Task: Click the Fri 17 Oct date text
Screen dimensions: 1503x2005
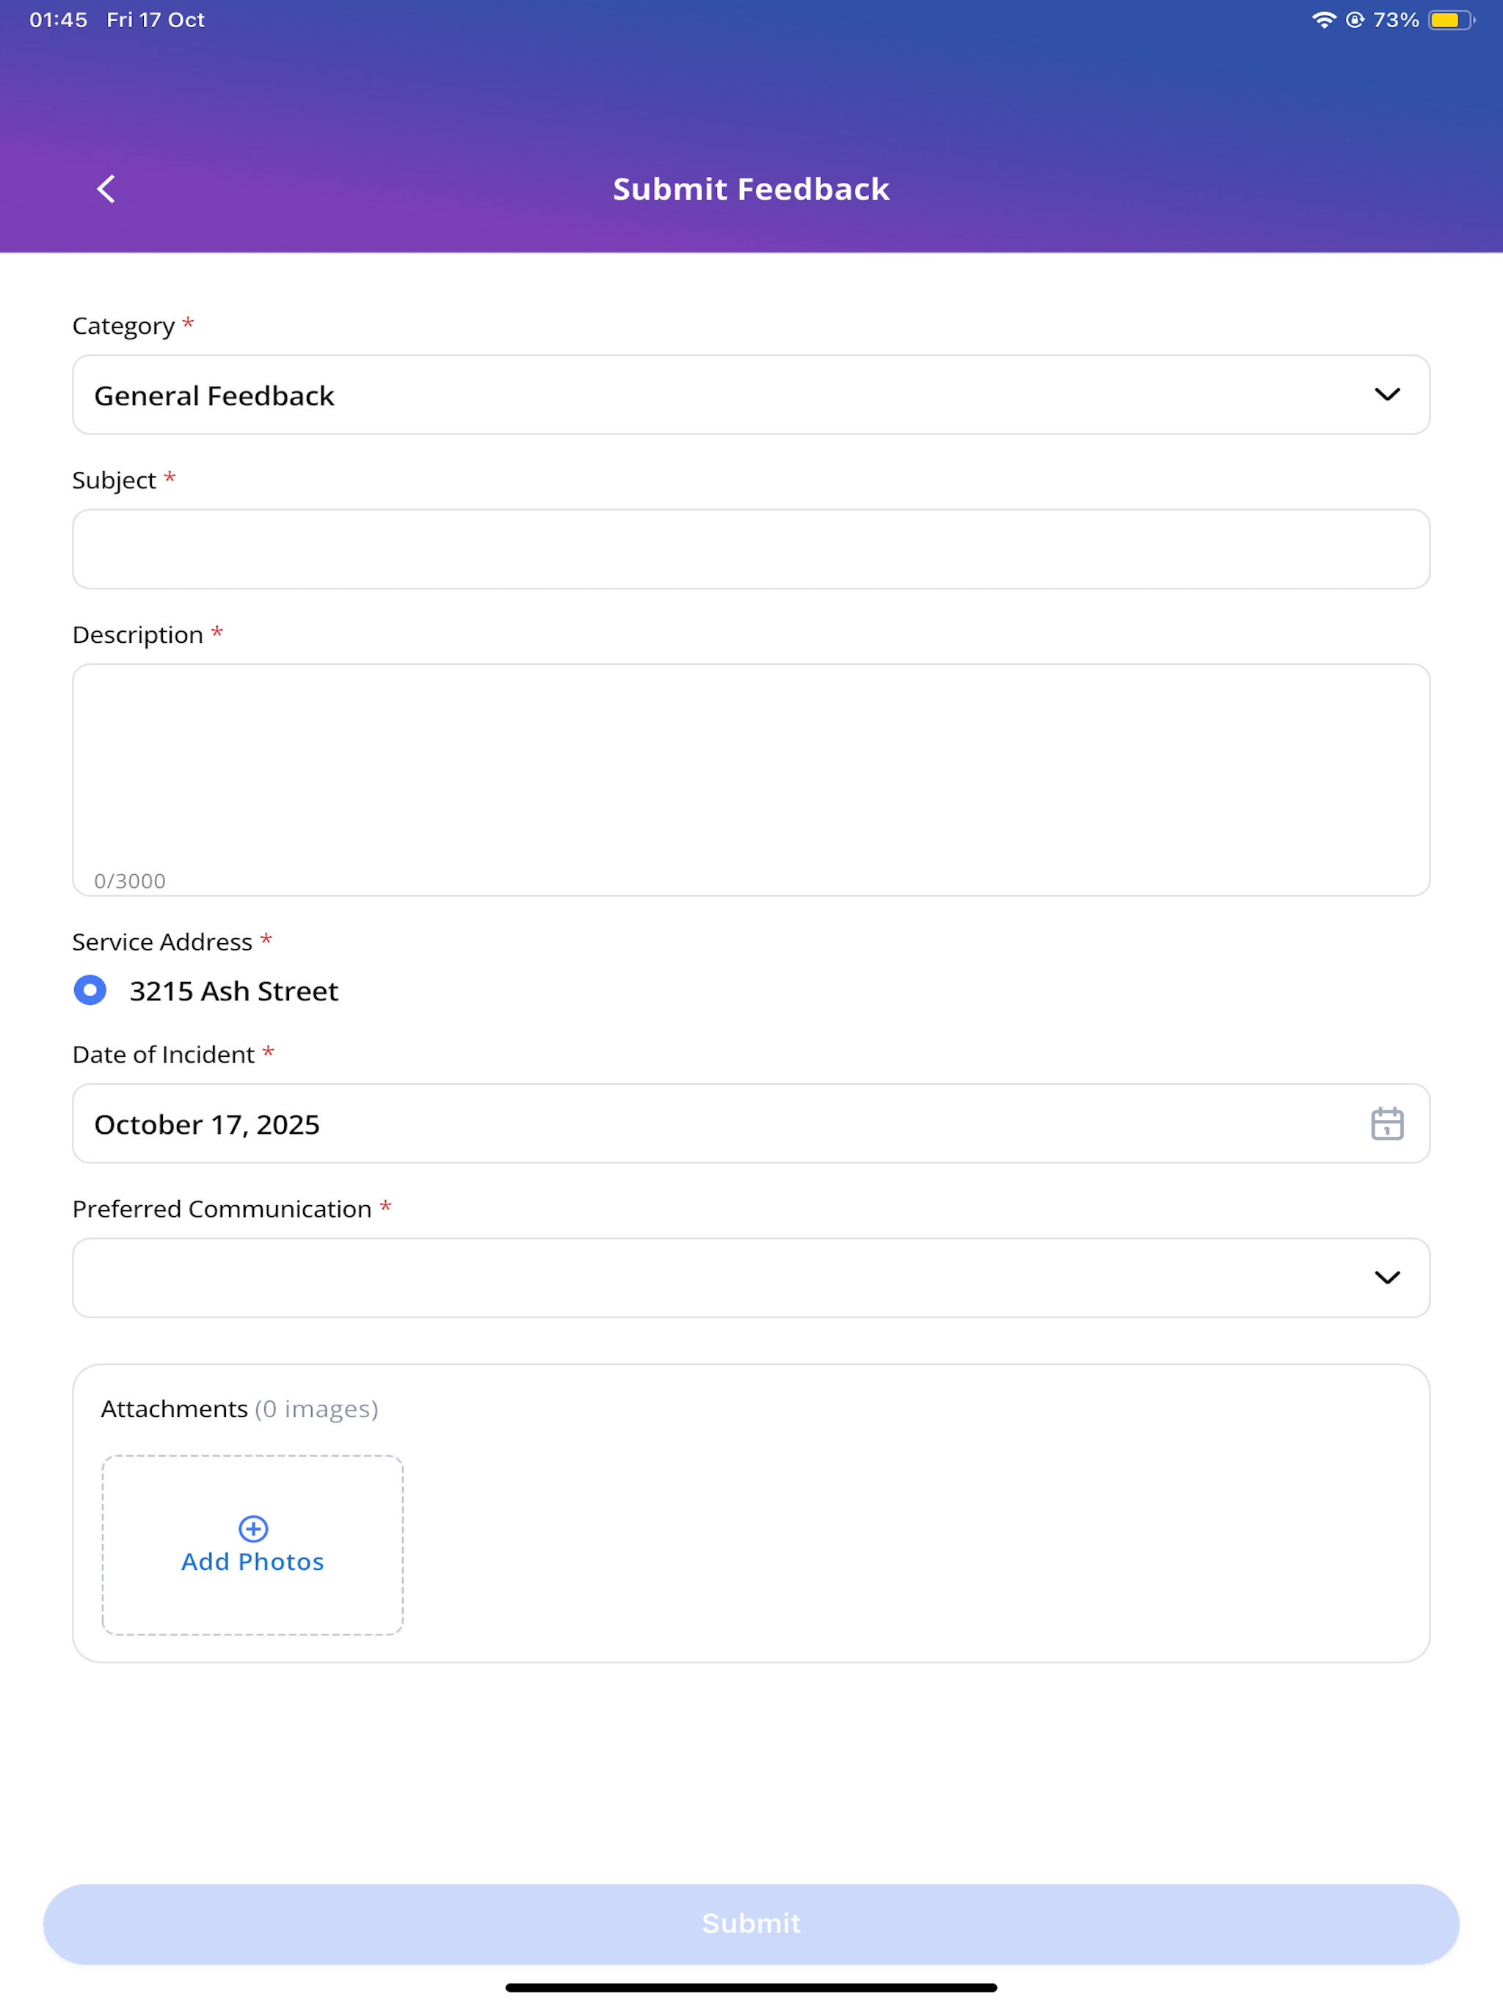Action: 156,20
